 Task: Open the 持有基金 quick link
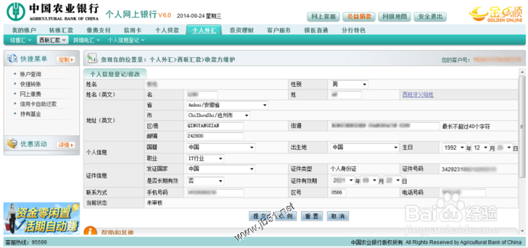(x=30, y=114)
